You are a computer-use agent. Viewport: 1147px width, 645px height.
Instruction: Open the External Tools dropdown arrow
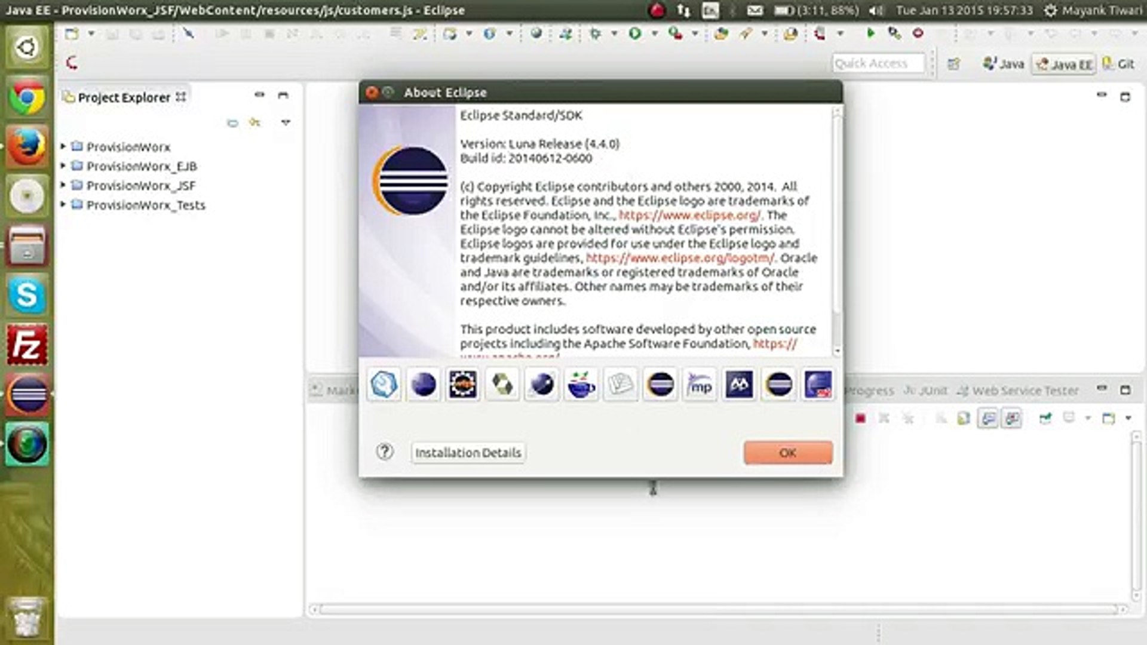click(695, 33)
